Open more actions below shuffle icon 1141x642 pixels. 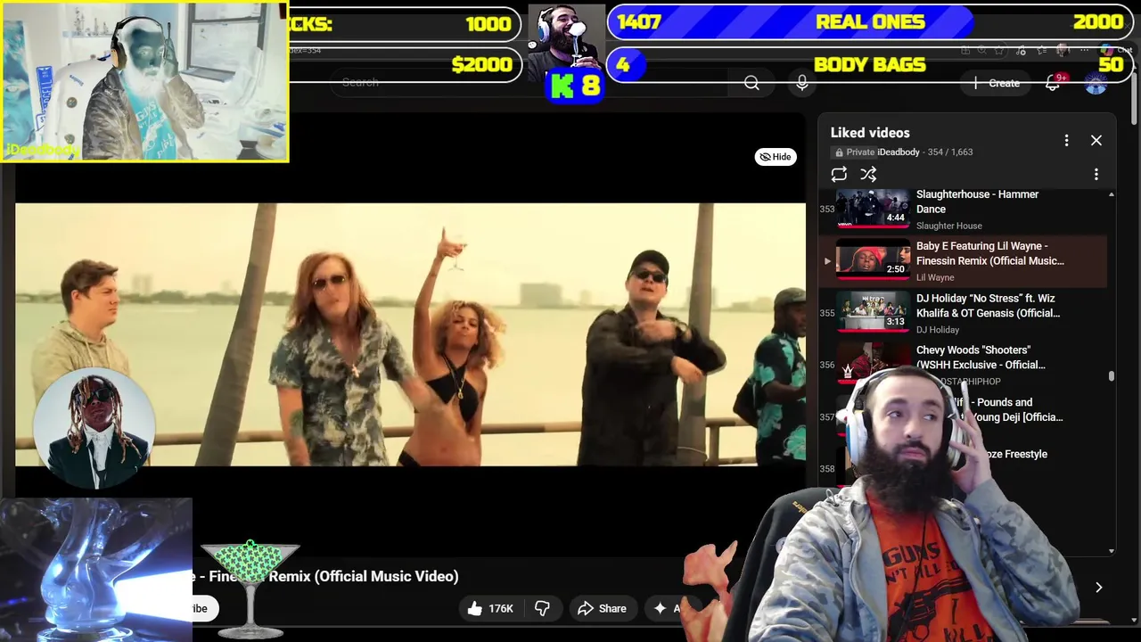(x=1096, y=175)
